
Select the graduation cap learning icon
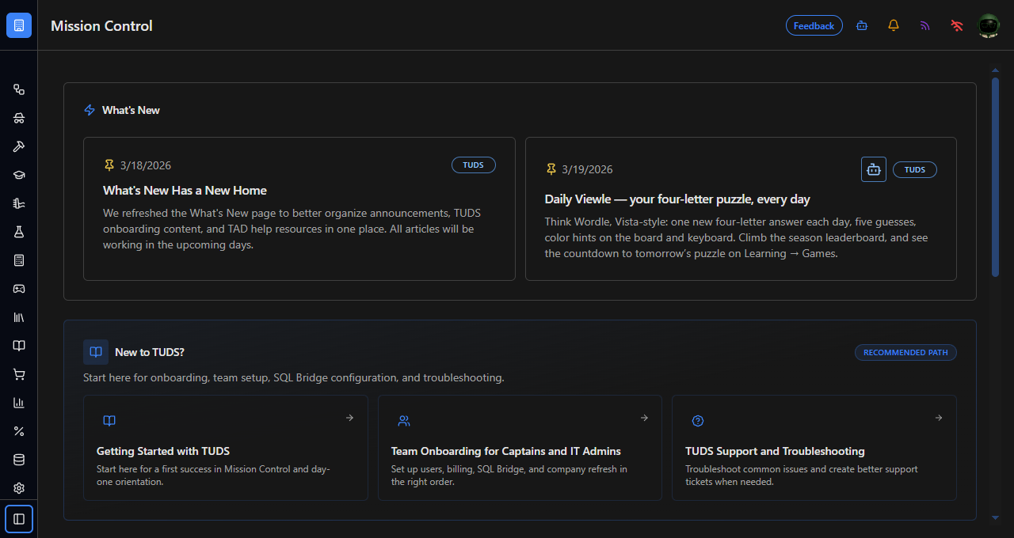point(19,175)
